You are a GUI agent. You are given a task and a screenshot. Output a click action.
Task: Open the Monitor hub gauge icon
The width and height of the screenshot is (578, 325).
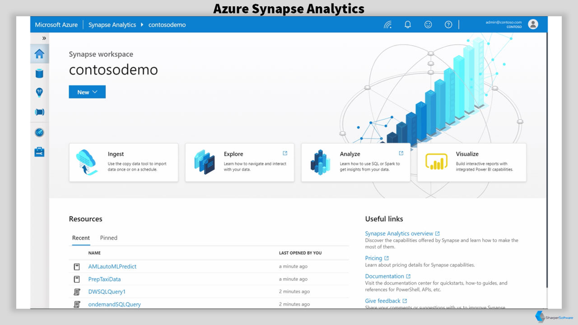click(39, 132)
